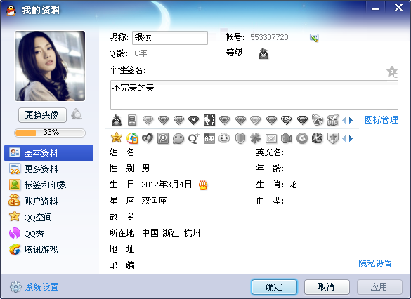The height and width of the screenshot is (299, 411).
Task: Click the location text 中国 浙江 杭州
Action: pos(171,233)
